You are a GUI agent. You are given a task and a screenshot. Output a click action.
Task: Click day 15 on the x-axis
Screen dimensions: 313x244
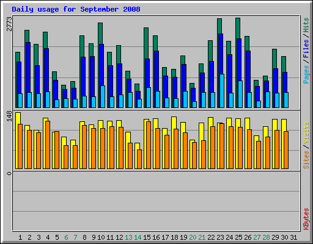[147, 237]
